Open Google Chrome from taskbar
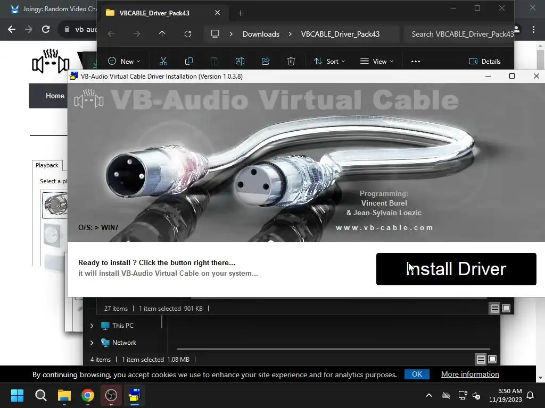545x408 pixels. point(88,395)
